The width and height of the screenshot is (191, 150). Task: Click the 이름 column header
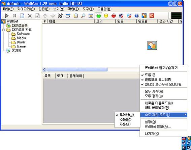click(71, 21)
